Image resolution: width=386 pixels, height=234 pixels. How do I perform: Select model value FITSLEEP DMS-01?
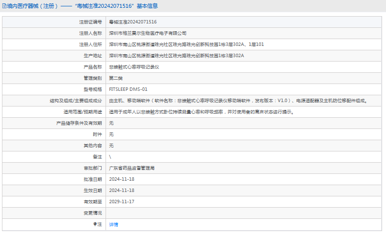tap(128, 89)
